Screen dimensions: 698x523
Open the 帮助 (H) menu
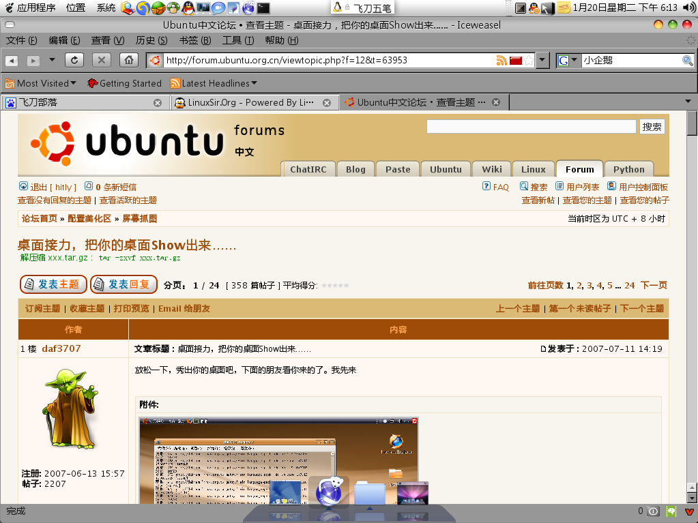click(281, 40)
